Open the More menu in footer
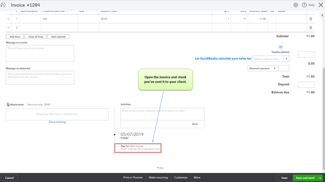This screenshot has height=182, width=325. 197,177
